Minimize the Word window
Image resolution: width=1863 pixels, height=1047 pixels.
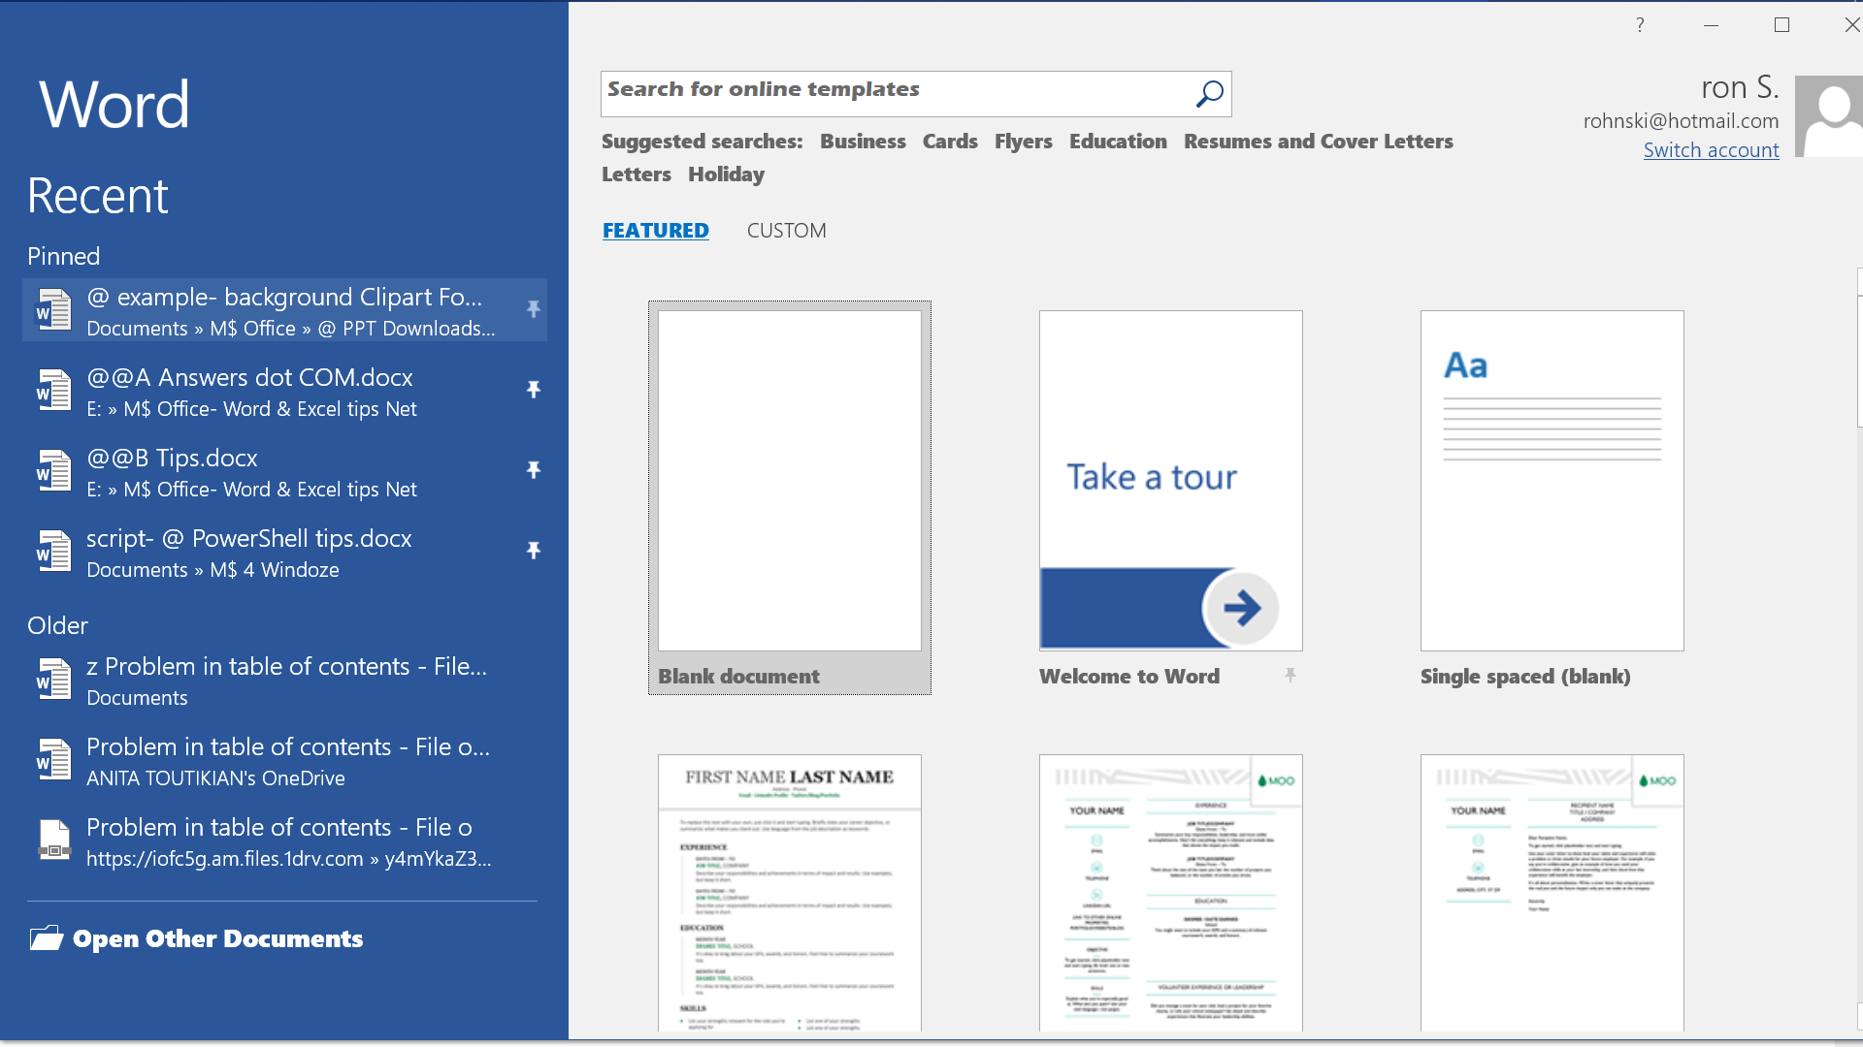(x=1711, y=25)
